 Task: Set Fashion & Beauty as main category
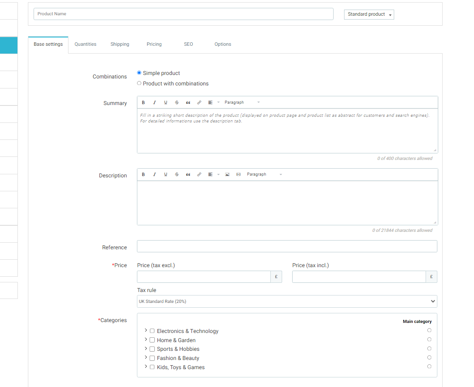(x=429, y=357)
